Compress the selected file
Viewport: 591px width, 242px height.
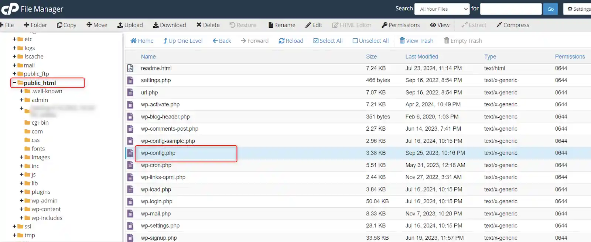coord(513,25)
